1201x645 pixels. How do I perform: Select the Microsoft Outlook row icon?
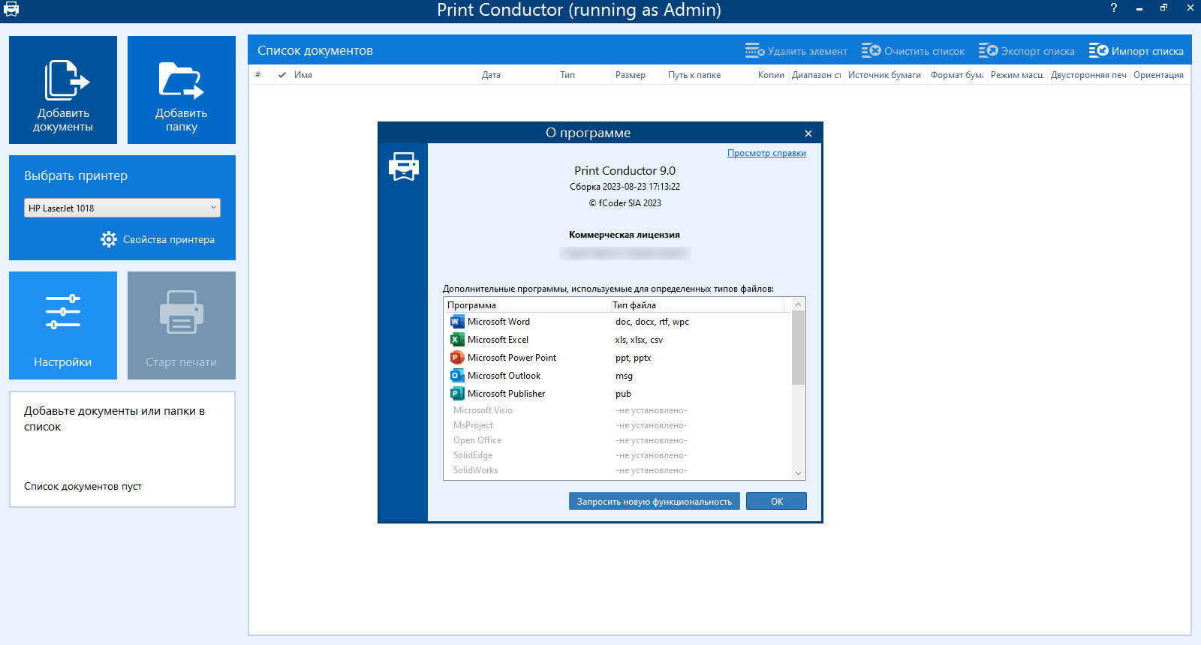tap(457, 376)
